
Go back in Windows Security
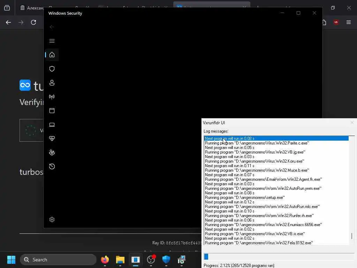[52, 27]
